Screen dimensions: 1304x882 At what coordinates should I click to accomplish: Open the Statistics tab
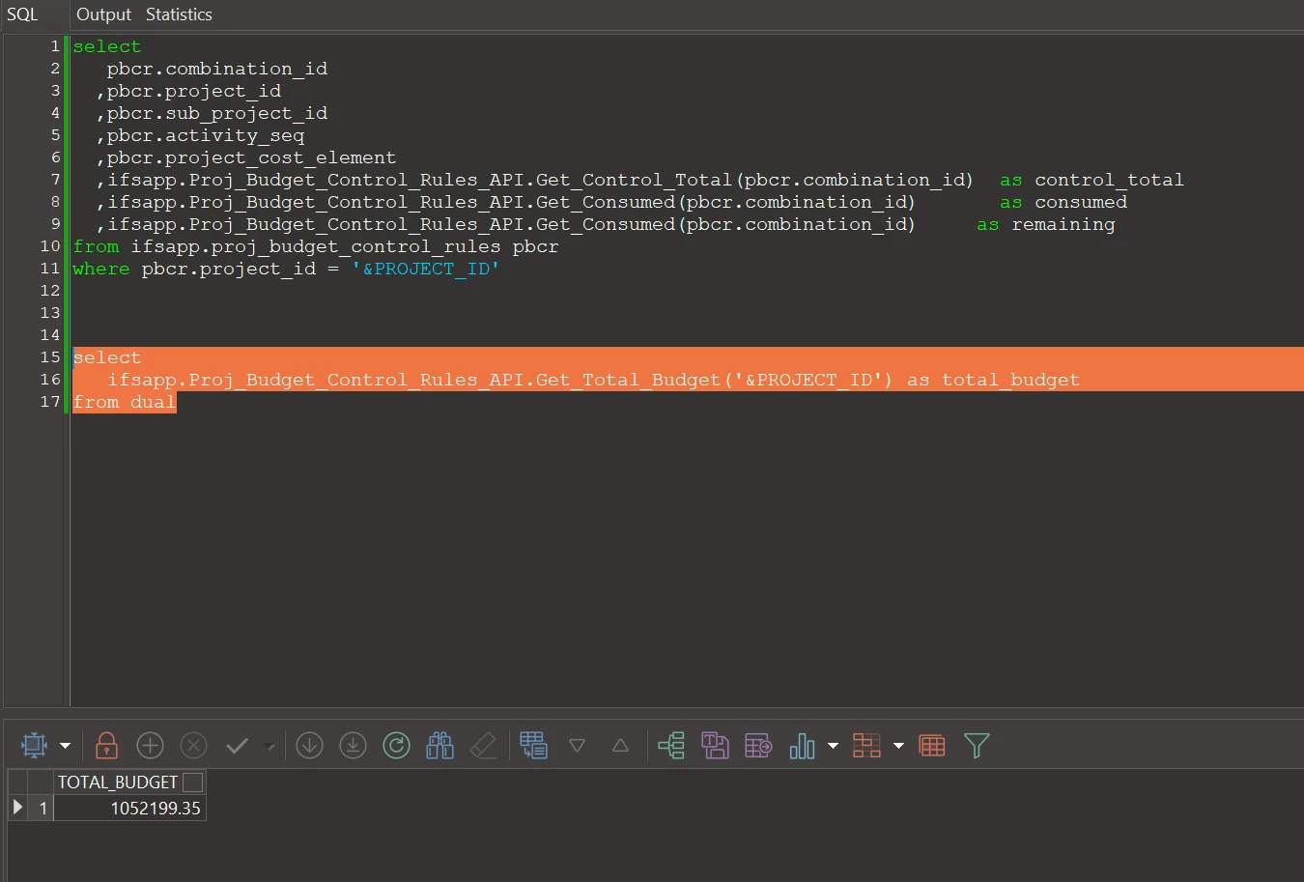click(x=179, y=14)
